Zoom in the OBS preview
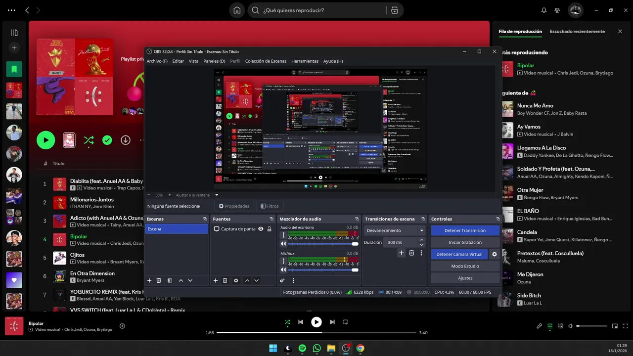This screenshot has width=633, height=356. [x=170, y=195]
